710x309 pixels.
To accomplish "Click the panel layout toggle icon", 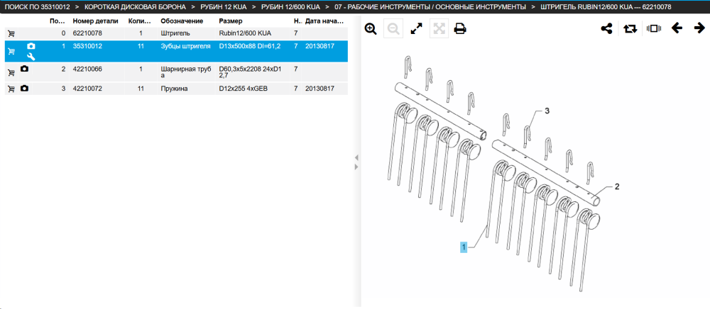I will tap(654, 28).
